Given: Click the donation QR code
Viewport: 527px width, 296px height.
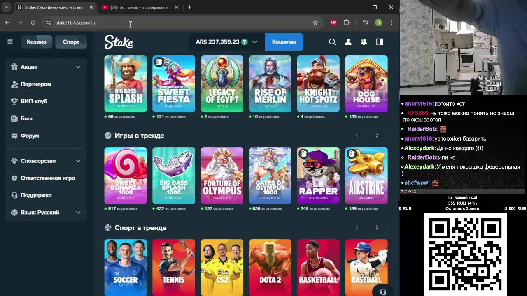Looking at the screenshot, I should (x=465, y=254).
